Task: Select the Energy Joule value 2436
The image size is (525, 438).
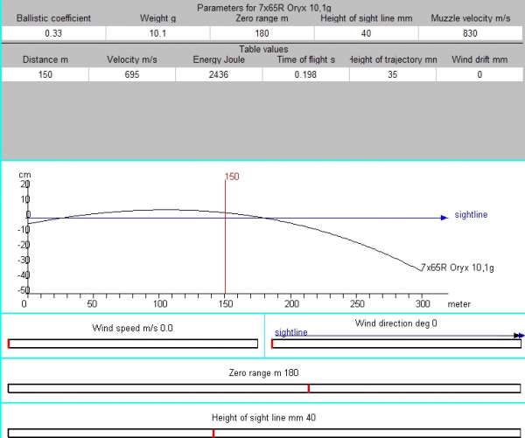Action: [x=218, y=74]
